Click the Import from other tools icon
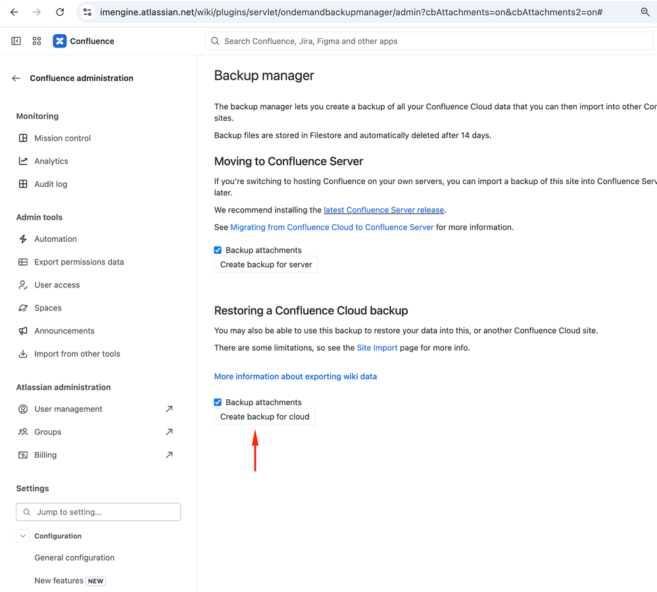The height and width of the screenshot is (592, 657). point(24,353)
